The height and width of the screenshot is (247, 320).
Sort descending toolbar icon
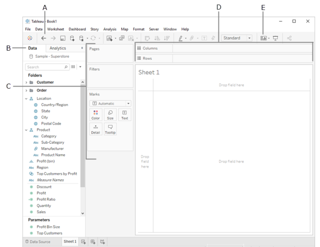(167, 38)
